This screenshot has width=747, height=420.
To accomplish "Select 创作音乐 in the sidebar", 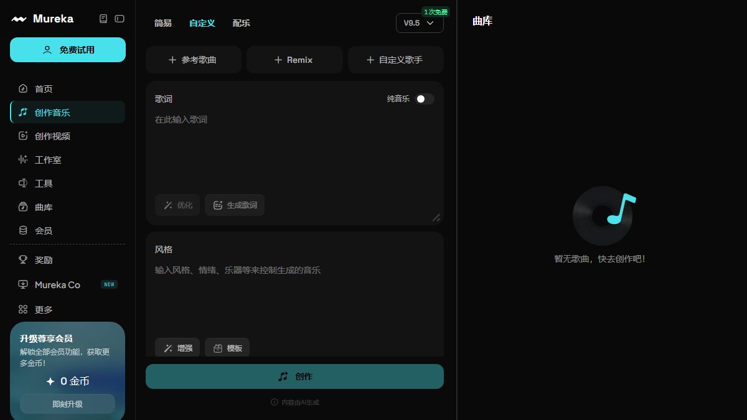I will click(x=67, y=113).
